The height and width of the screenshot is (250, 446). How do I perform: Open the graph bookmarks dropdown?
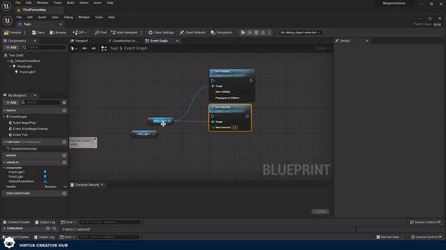click(74, 49)
